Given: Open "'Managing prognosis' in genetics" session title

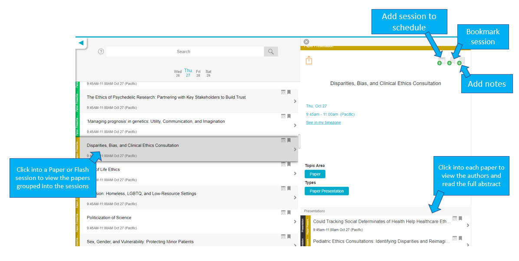Looking at the screenshot, I should (x=156, y=121).
